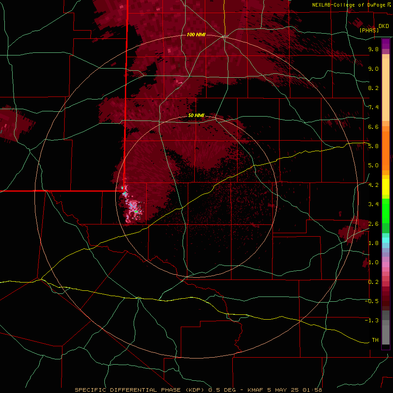Click the 7.4 scale value
This screenshot has height=393, width=393.
(373, 107)
